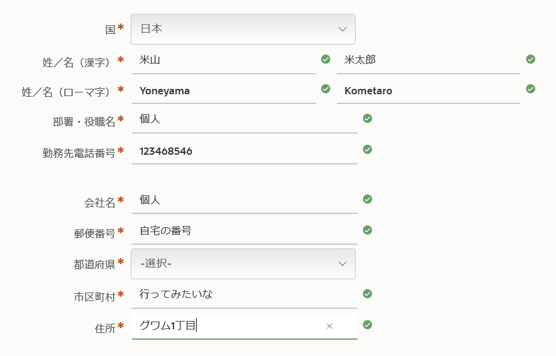Open the 国 country dropdown showing 日本

[x=243, y=28]
